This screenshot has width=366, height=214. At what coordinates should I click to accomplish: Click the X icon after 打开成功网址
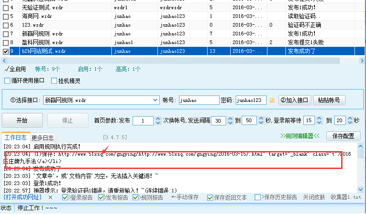click(51, 197)
